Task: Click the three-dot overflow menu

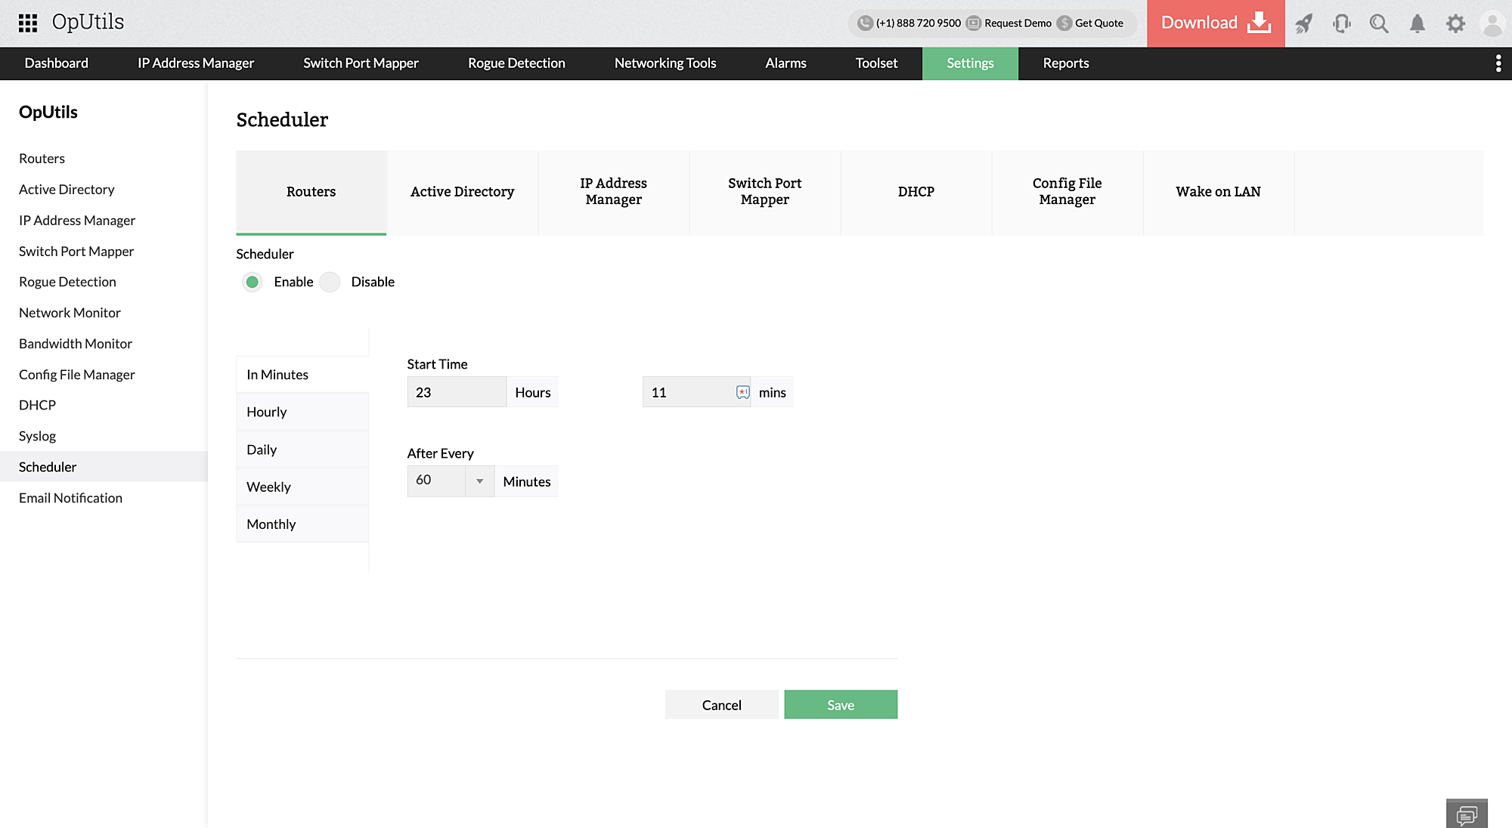Action: 1498,63
